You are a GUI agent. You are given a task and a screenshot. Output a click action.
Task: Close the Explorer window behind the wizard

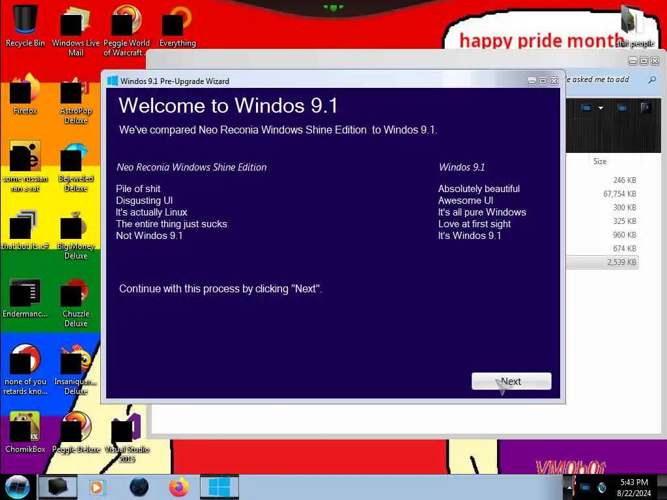coord(655,61)
